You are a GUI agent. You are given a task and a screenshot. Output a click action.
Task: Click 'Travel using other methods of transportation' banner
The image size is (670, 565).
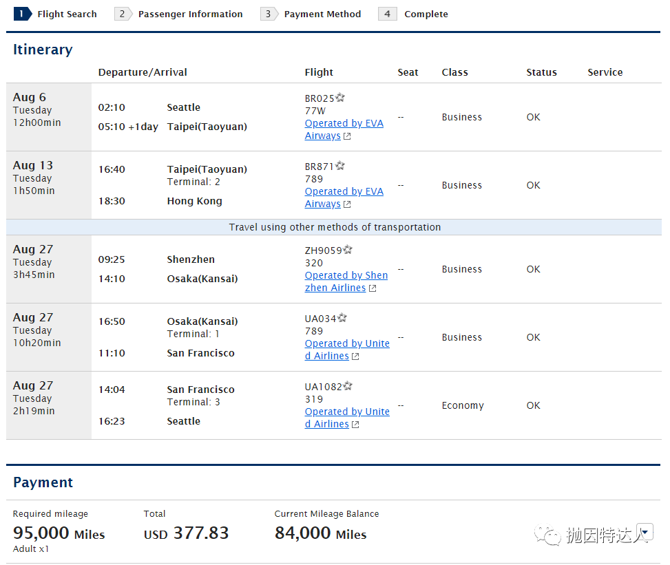[335, 227]
